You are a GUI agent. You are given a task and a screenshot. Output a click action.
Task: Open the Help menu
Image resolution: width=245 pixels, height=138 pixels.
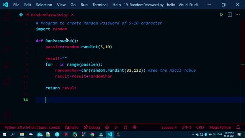pyautogui.click(x=116, y=5)
